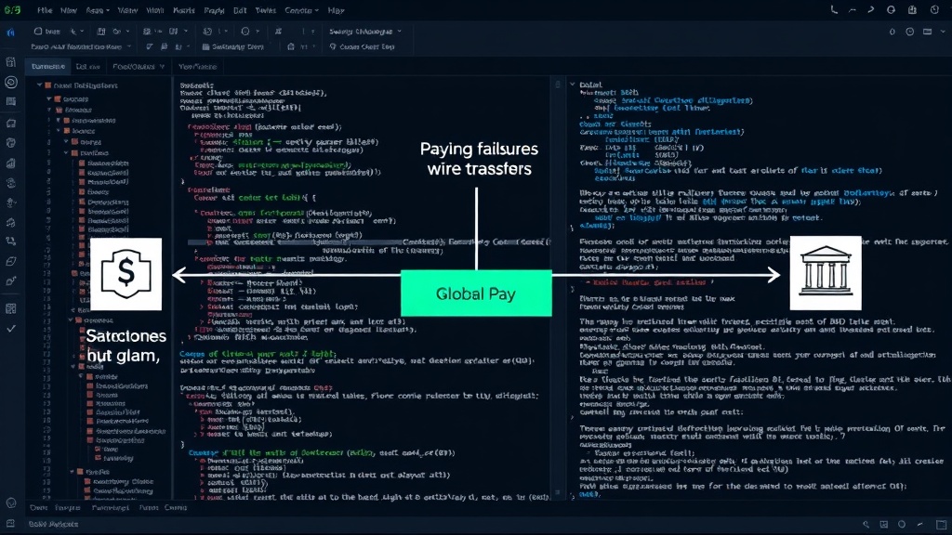
Task: Click the checkmark icon in left sidebar
Action: pos(11,328)
